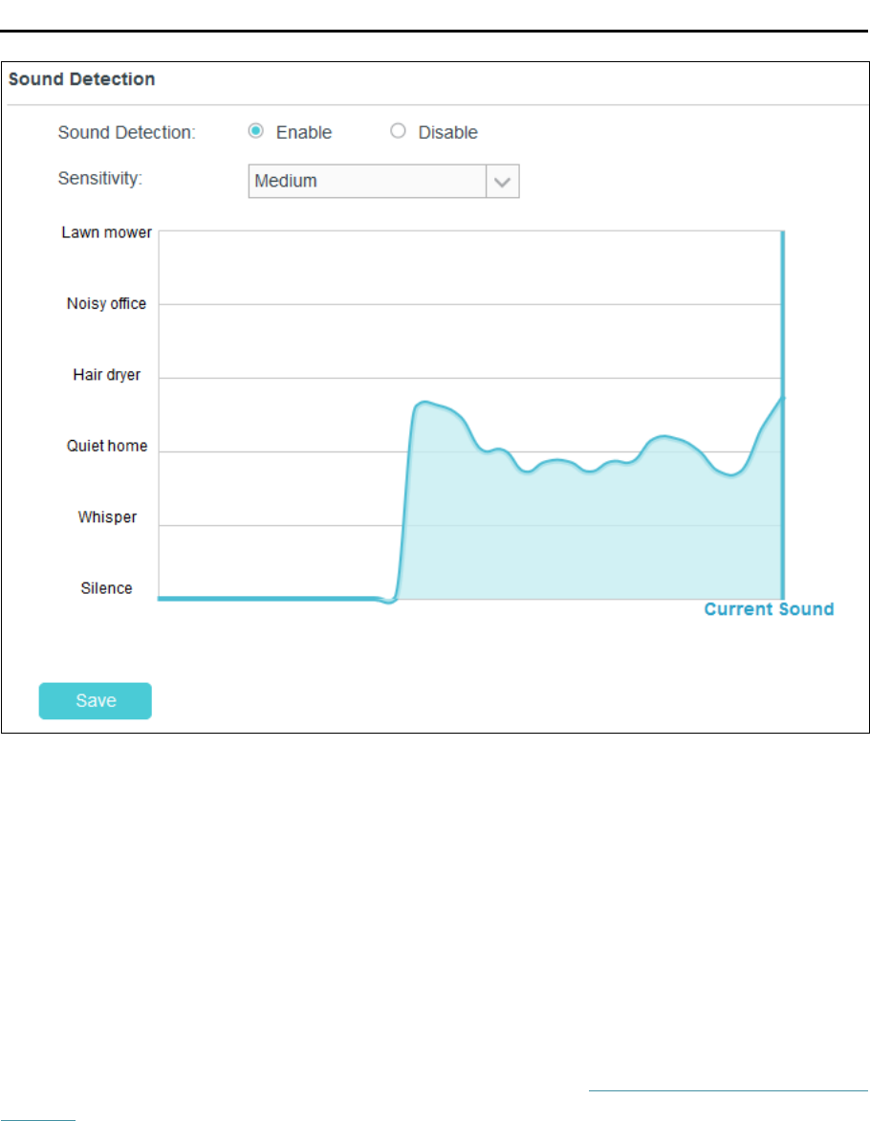Click the Hair dryer level label
Screen dimensions: 870x1121
click(x=106, y=375)
